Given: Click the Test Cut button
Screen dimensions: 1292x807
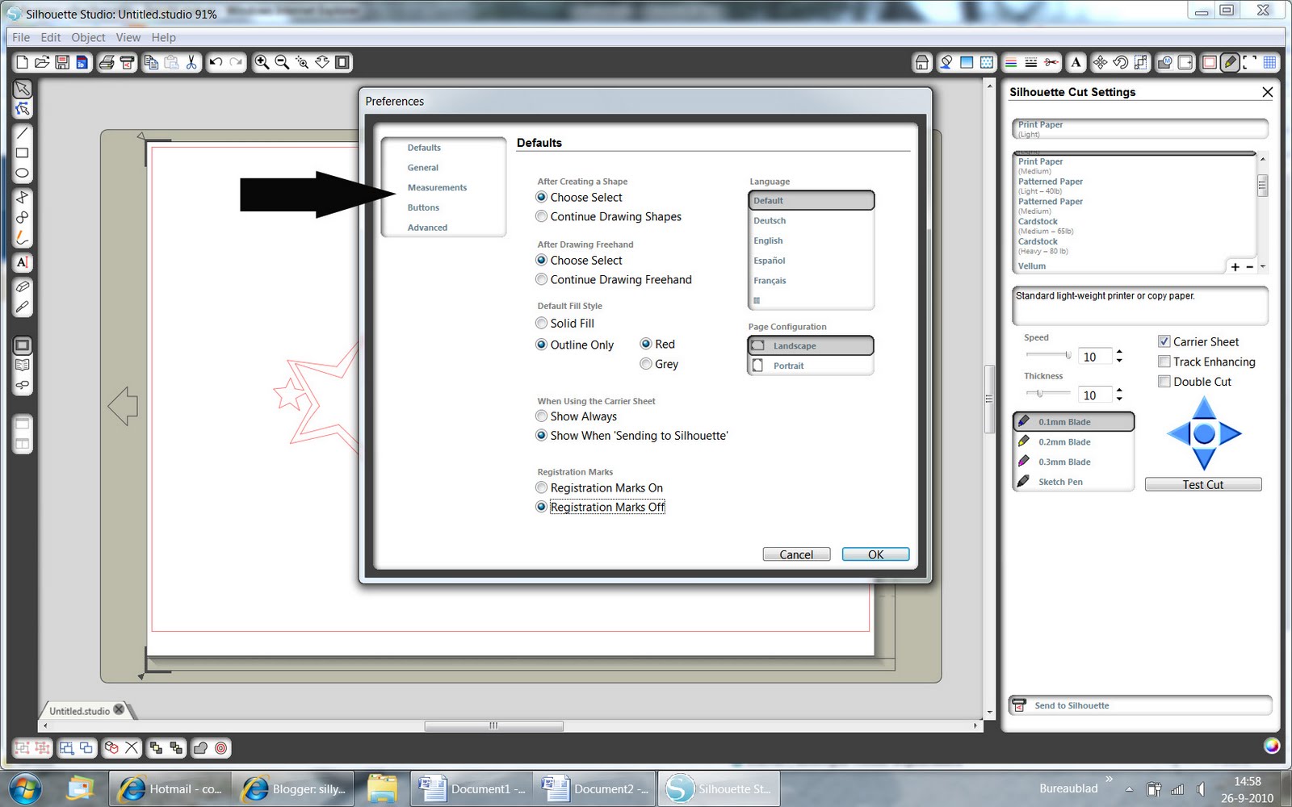Looking at the screenshot, I should click(x=1203, y=484).
